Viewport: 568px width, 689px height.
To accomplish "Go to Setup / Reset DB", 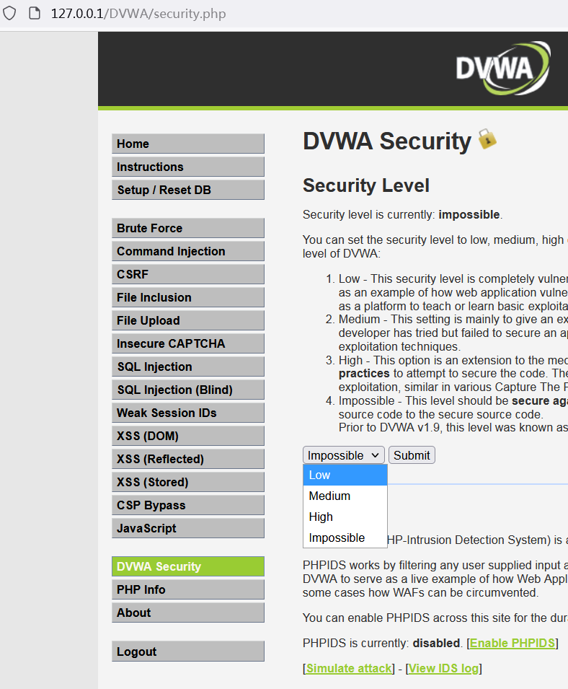I will tap(188, 190).
